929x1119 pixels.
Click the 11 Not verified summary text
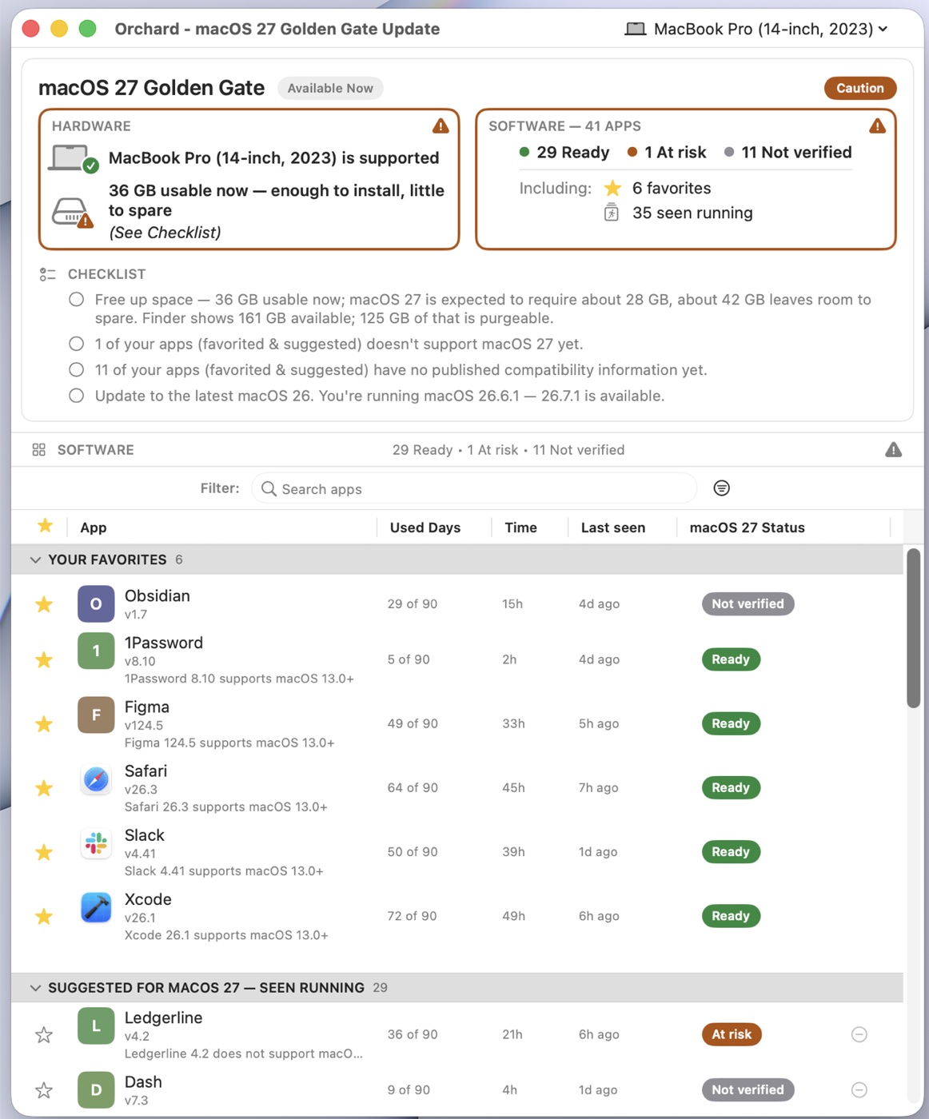787,152
